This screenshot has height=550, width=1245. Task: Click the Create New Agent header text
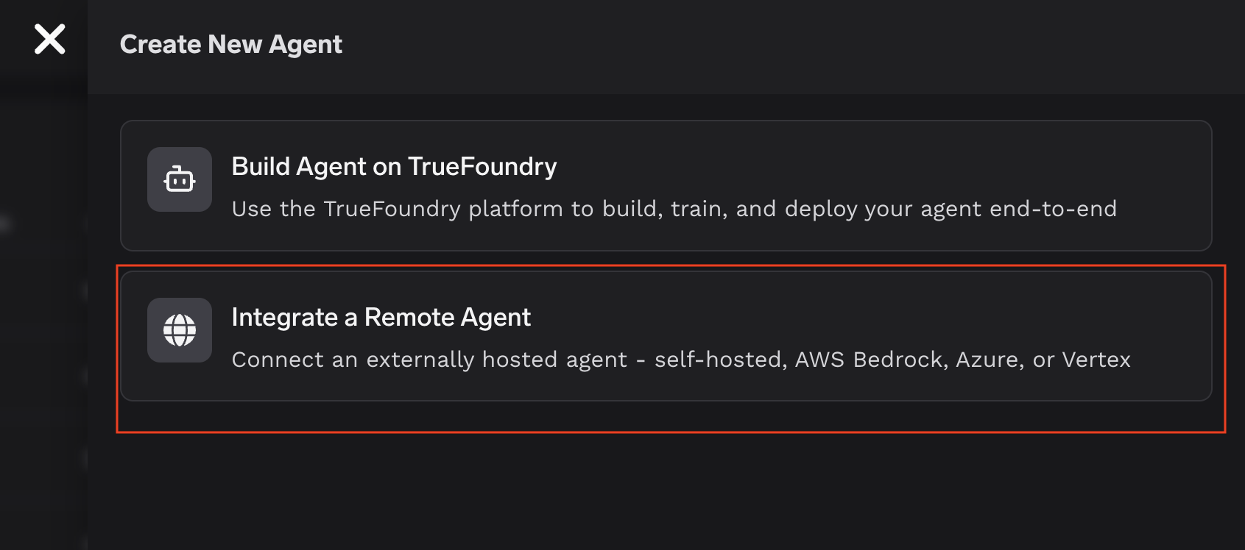point(231,44)
